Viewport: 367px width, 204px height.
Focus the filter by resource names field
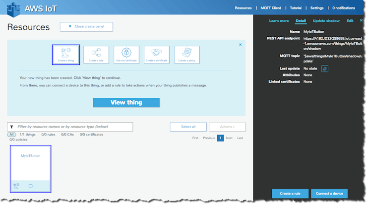(70, 127)
